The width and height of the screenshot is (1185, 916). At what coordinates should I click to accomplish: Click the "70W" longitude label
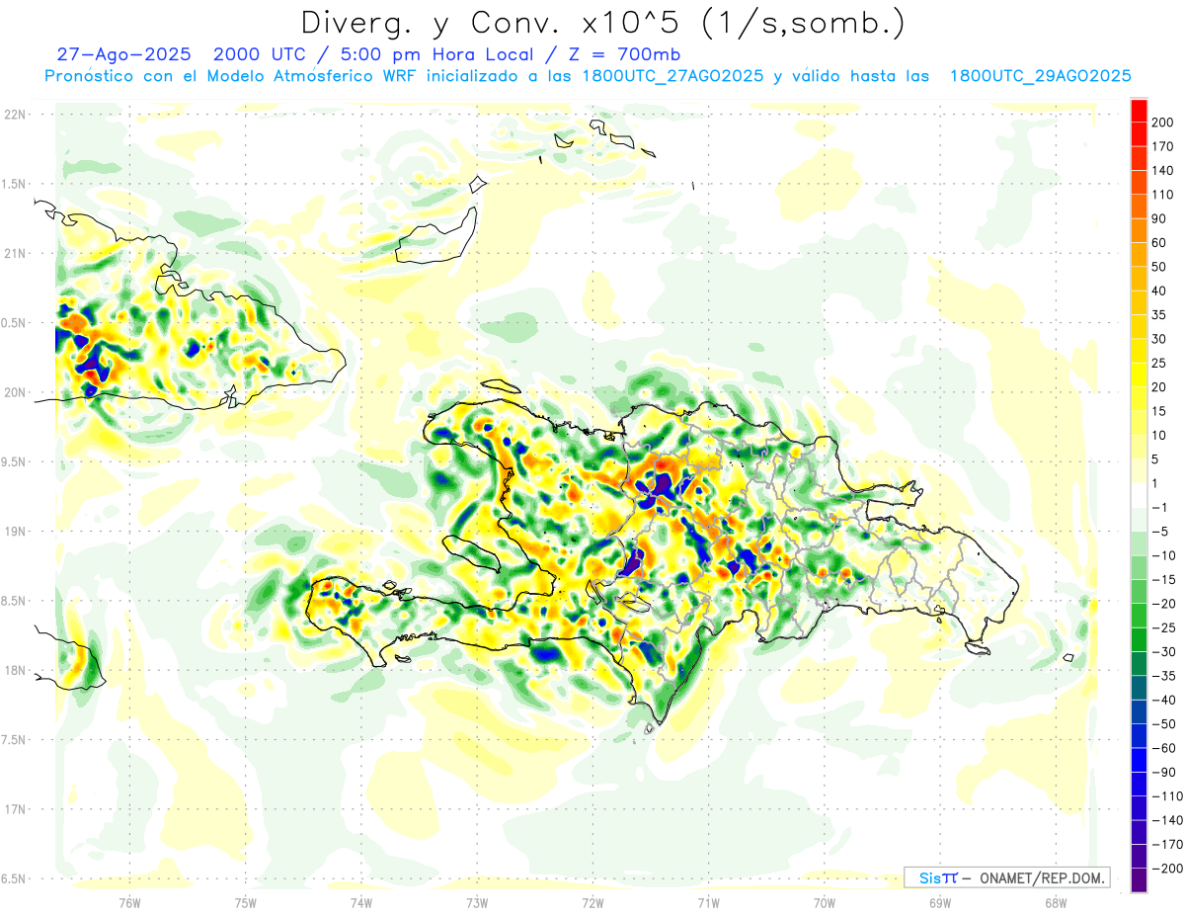pos(825,902)
